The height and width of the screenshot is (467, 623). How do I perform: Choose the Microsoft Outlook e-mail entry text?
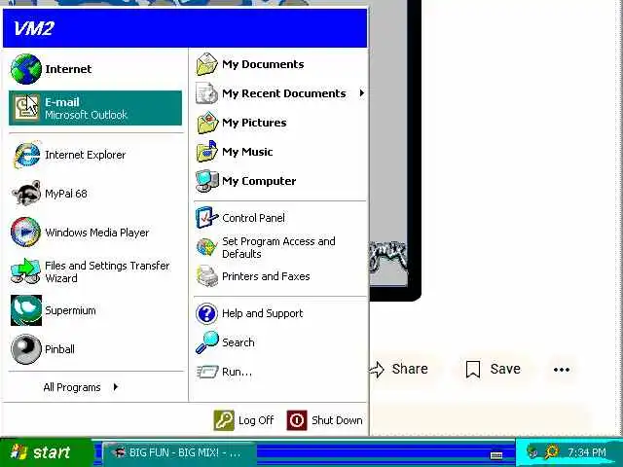pyautogui.click(x=86, y=115)
